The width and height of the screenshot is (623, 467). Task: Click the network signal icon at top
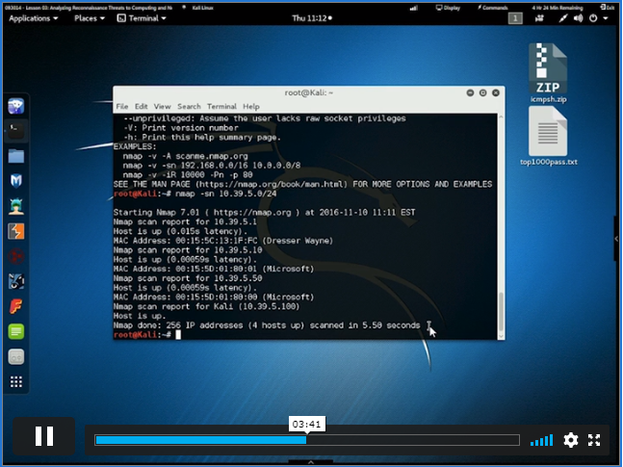click(x=414, y=8)
